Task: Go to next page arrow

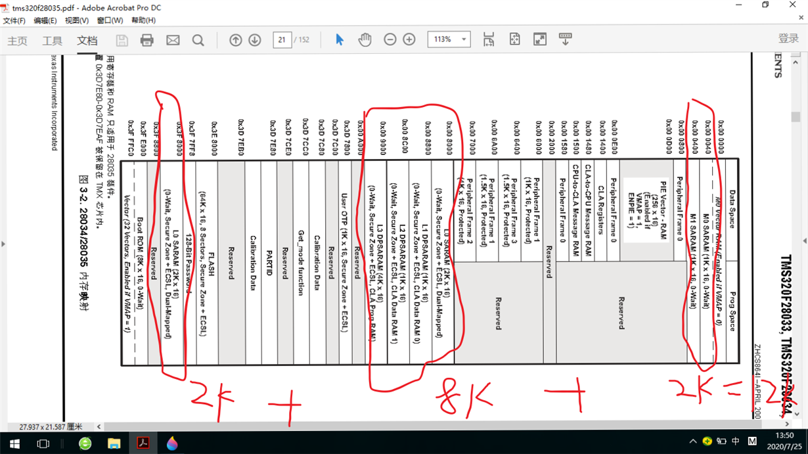Action: 255,40
